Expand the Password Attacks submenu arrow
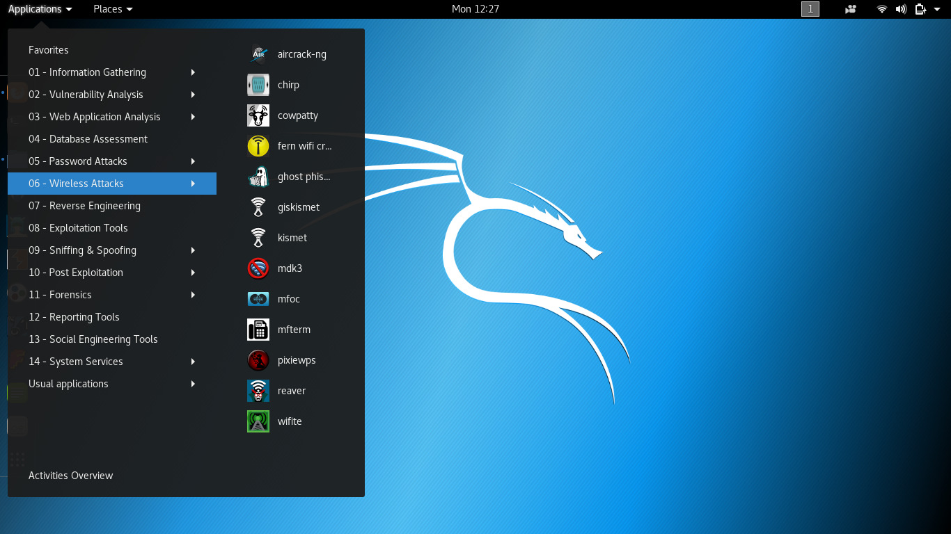 [x=193, y=161]
